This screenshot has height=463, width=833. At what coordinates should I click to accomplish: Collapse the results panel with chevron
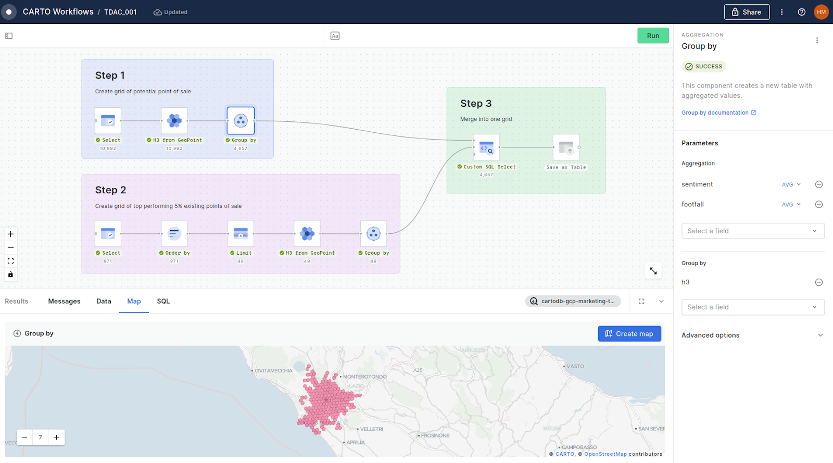(661, 301)
